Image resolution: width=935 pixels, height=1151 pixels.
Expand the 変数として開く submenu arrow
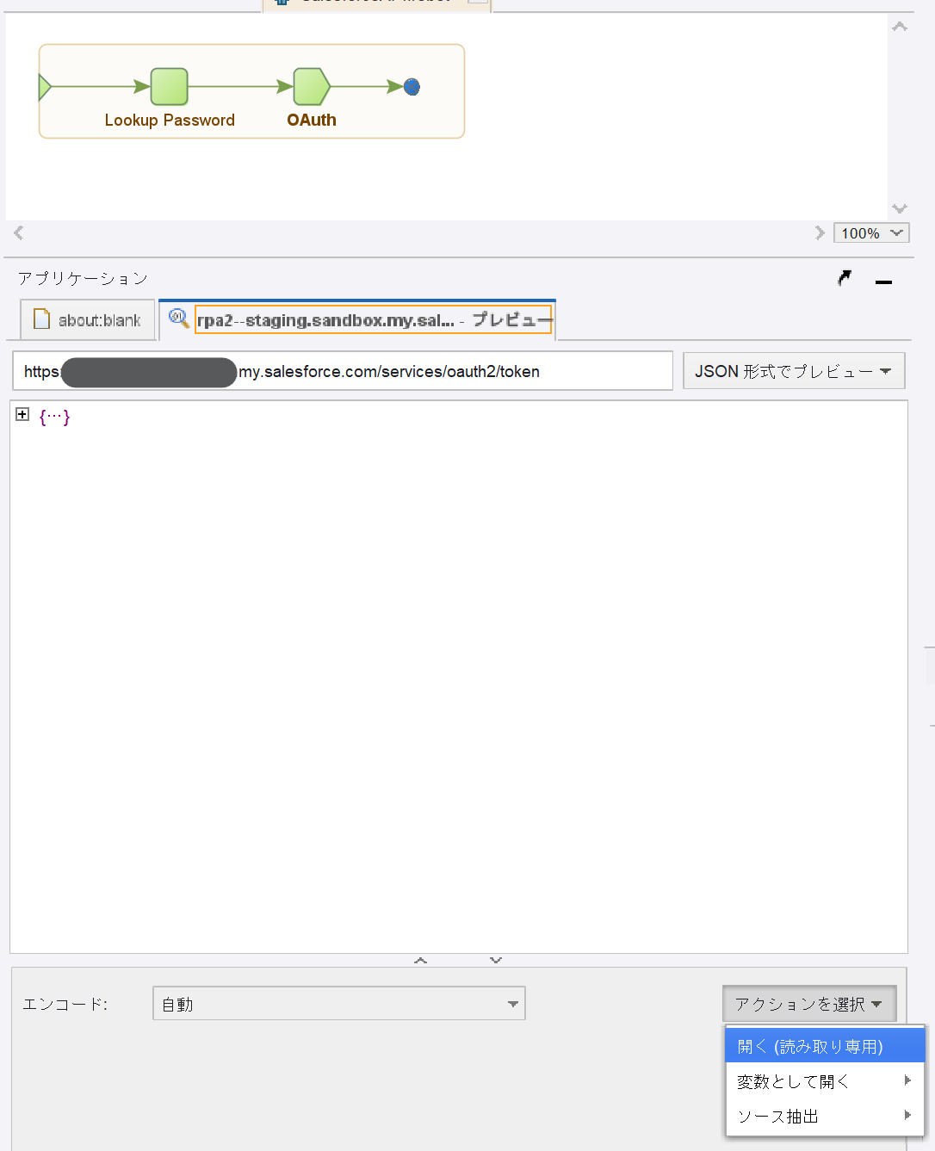[x=907, y=1080]
